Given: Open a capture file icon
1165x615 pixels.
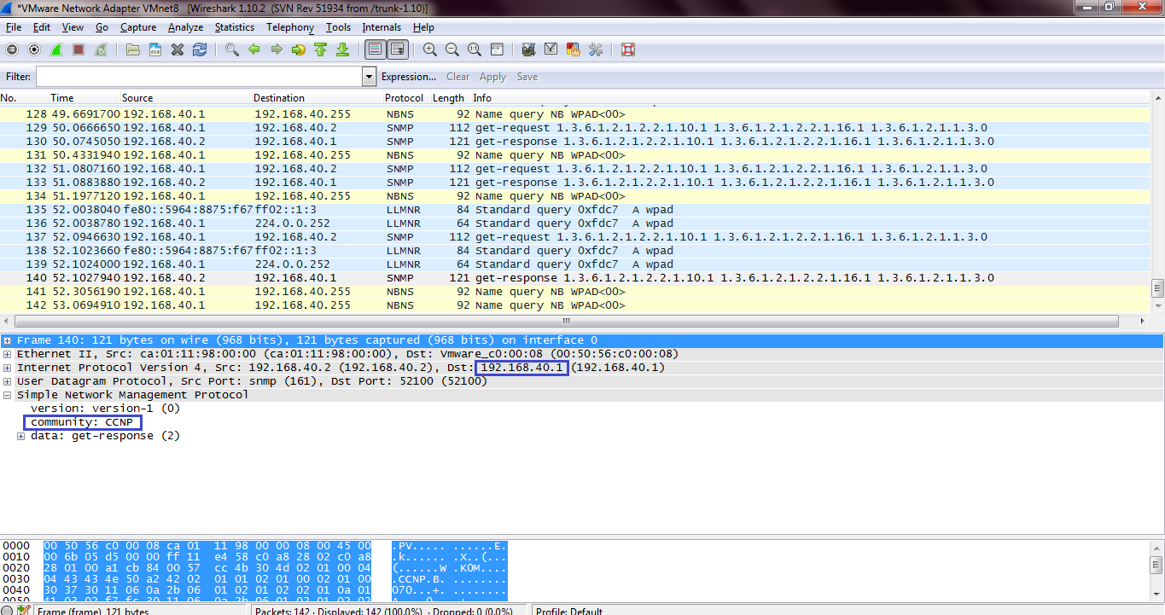Looking at the screenshot, I should click(x=133, y=49).
